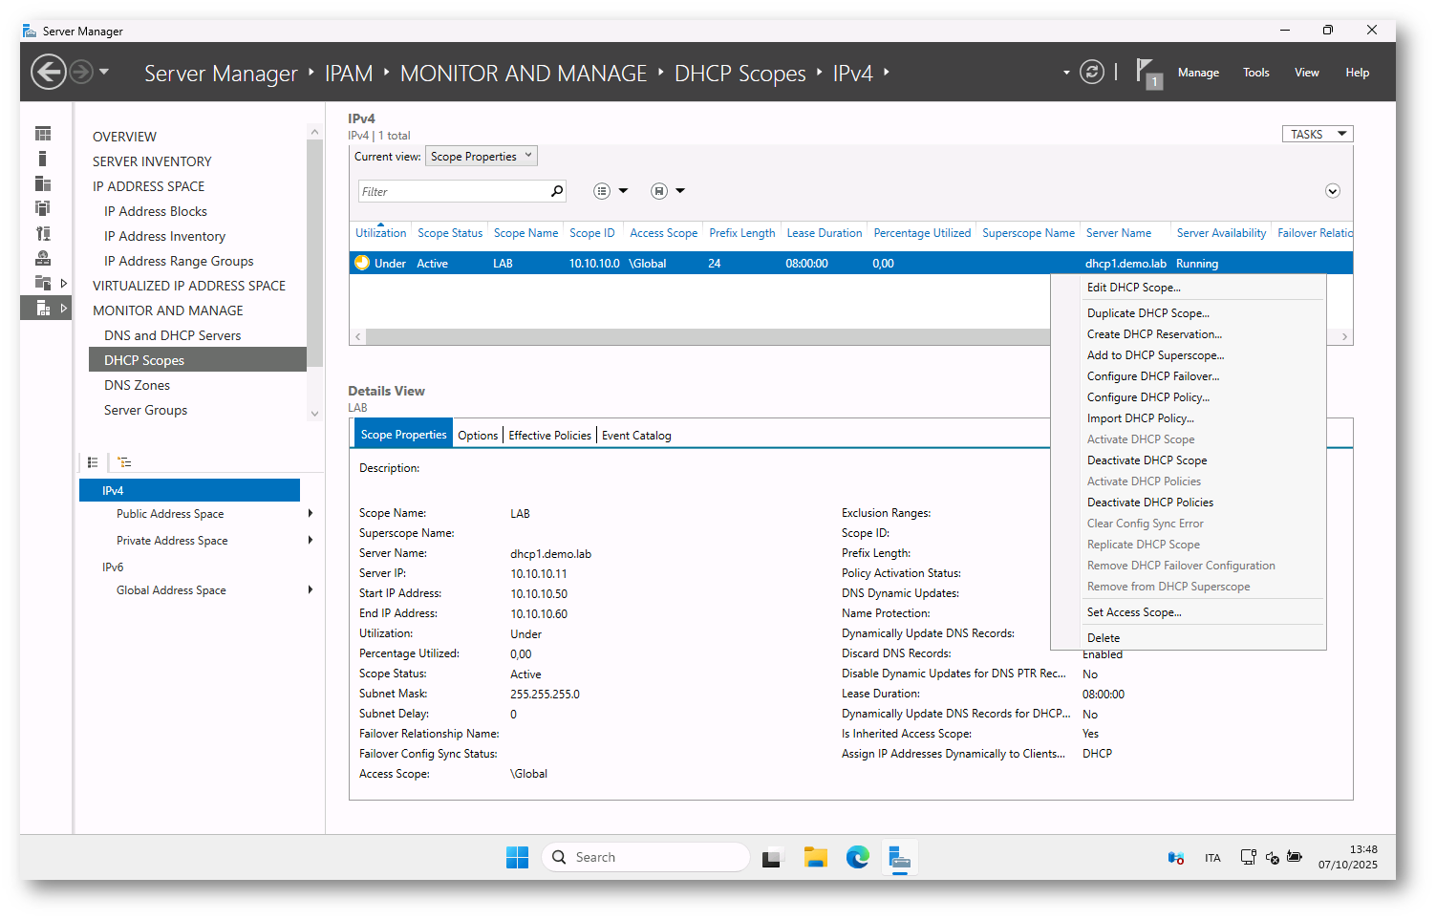Image resolution: width=1436 pixels, height=920 pixels.
Task: Open the Dashboard icon in the left sidebar
Action: tap(43, 134)
